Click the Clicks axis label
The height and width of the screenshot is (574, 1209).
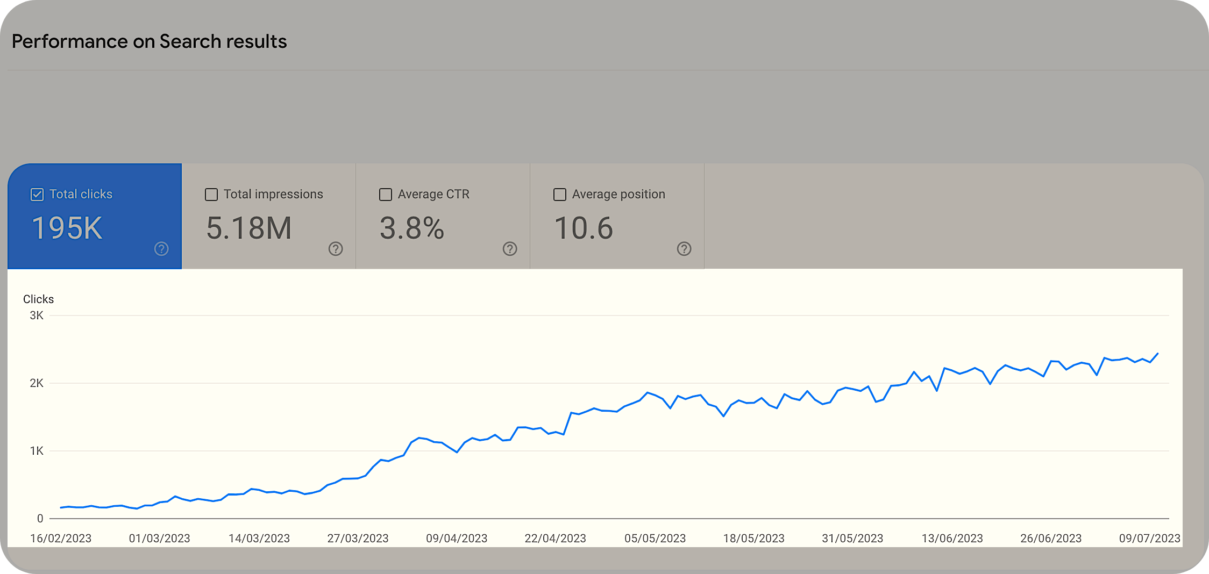pyautogui.click(x=39, y=299)
